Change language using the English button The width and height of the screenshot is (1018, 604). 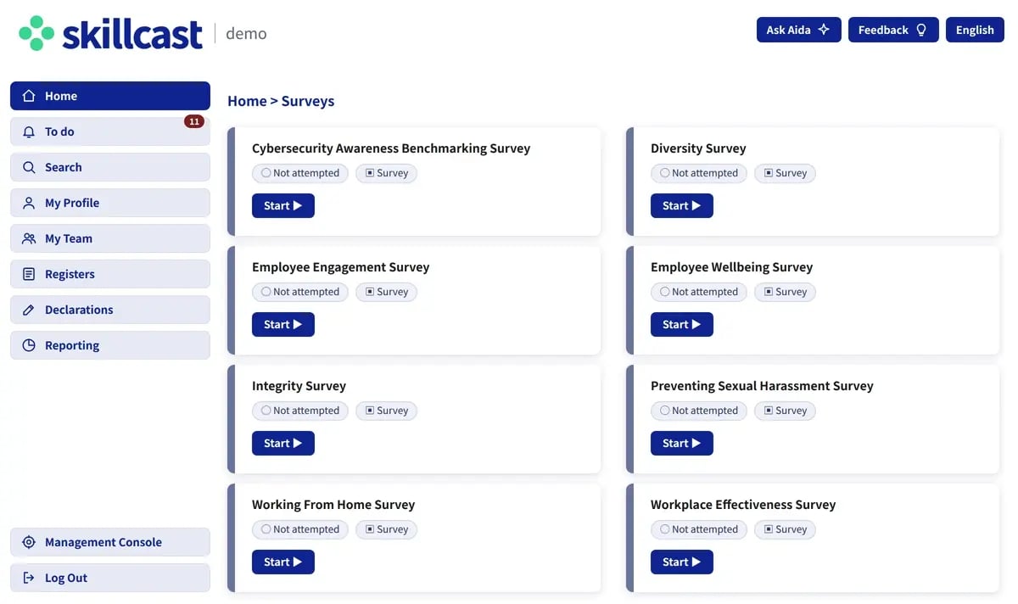[x=975, y=30]
